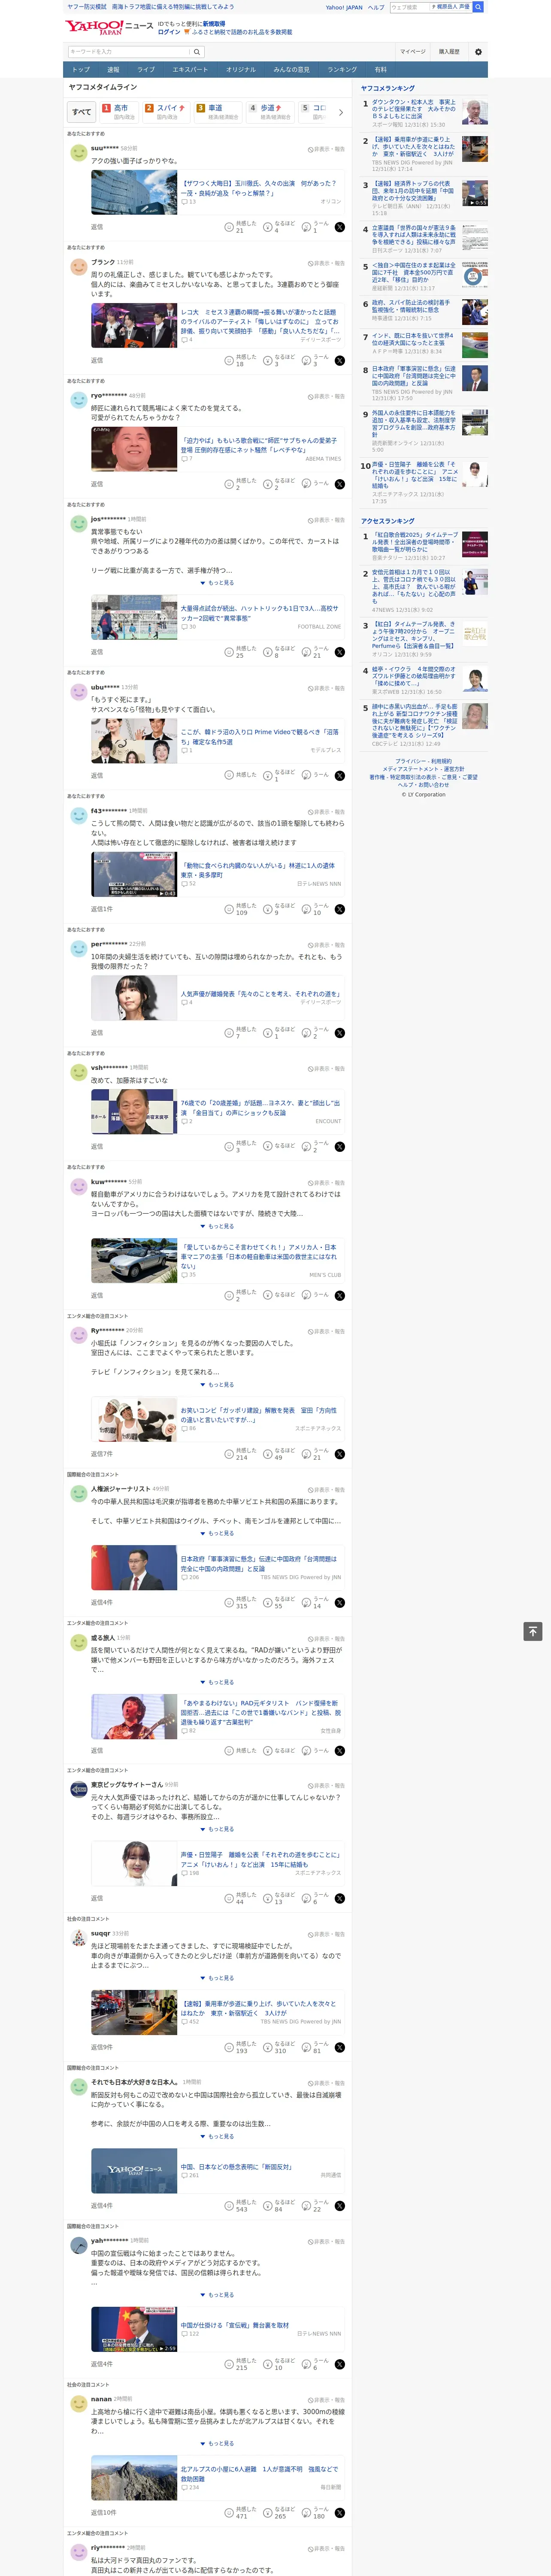Open the 返信7件 replies on Ry*****'s comment
The height and width of the screenshot is (2576, 551).
(x=102, y=1454)
